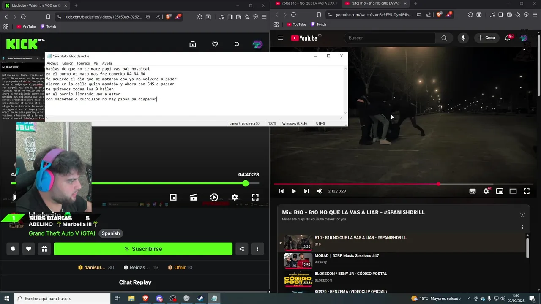Screen dimensions: 541x304
Task: Open Twitch bookmark in Kick window
Action: (x=48, y=27)
